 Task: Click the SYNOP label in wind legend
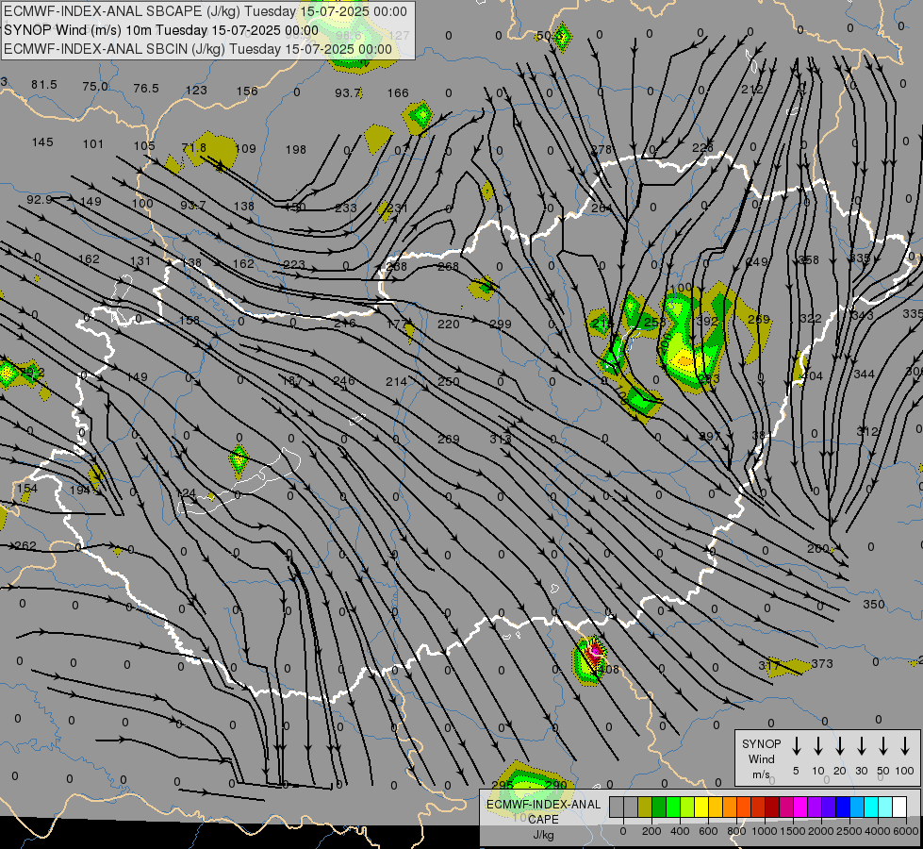coord(761,744)
